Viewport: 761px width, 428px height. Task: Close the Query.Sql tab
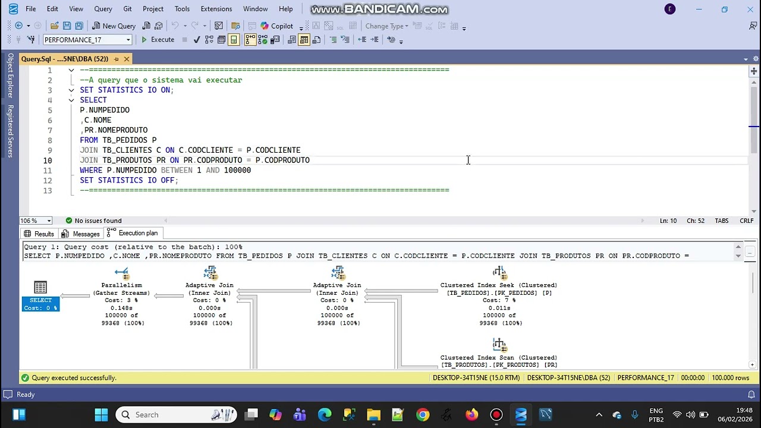point(127,59)
